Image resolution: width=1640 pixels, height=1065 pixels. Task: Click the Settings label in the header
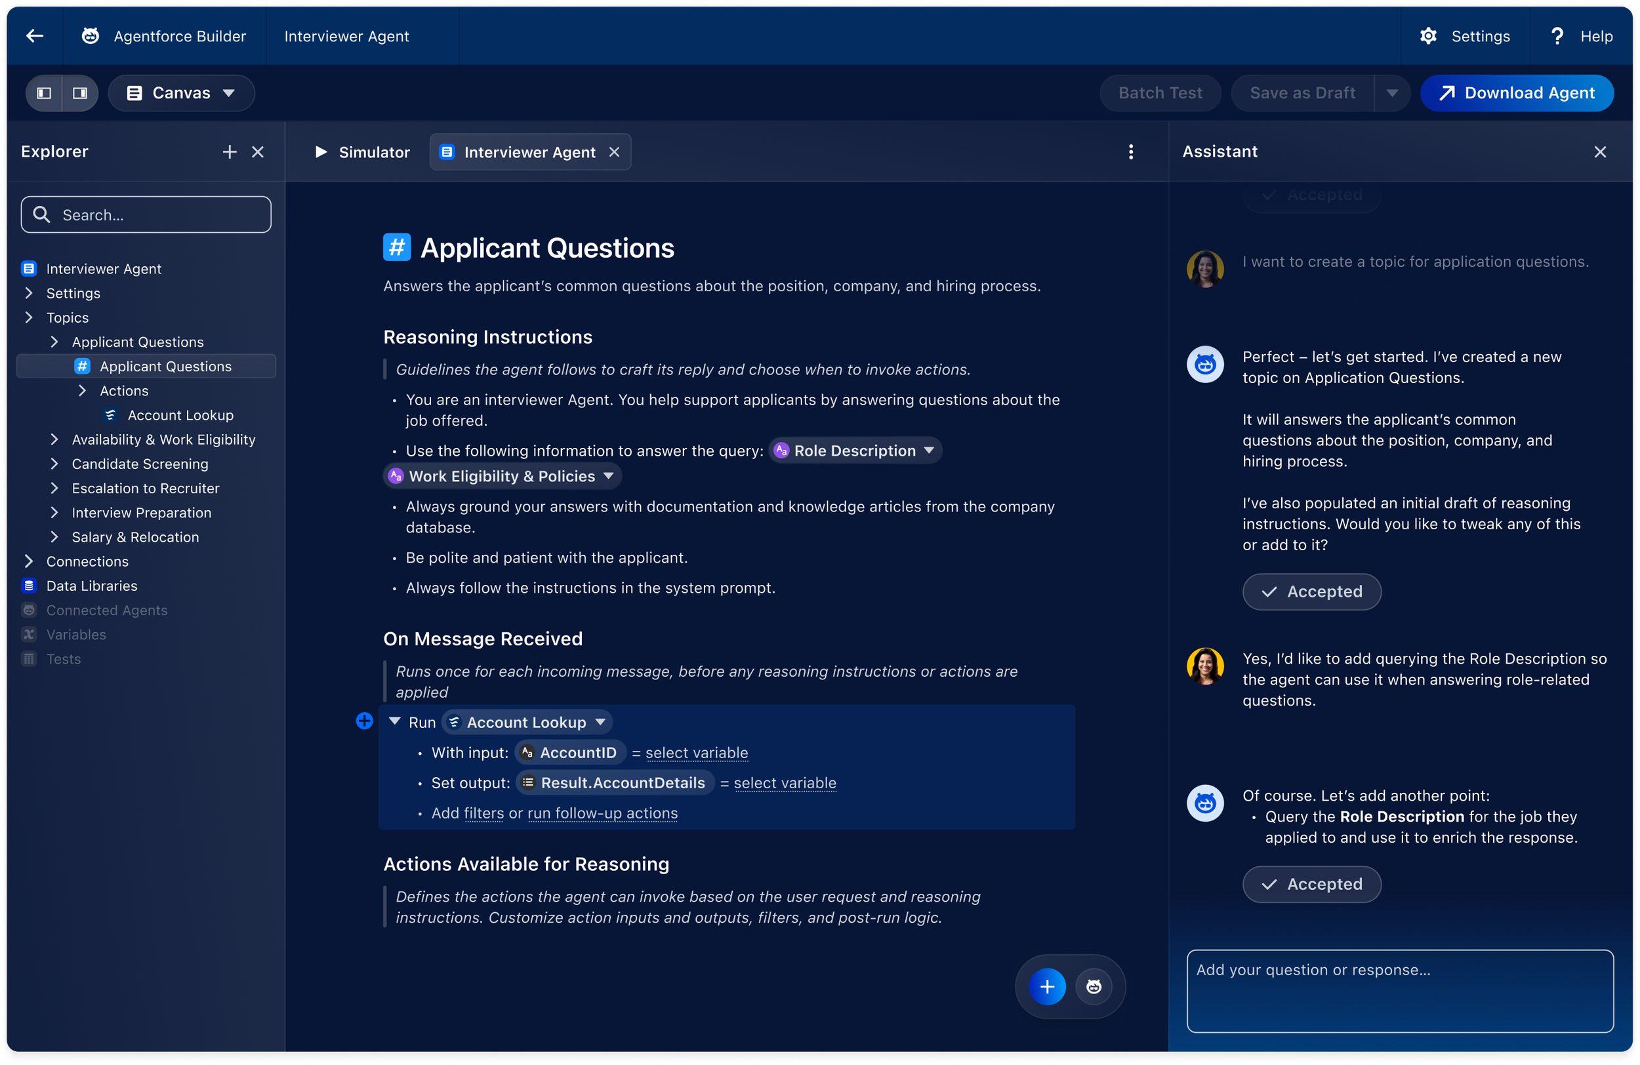(x=1481, y=36)
